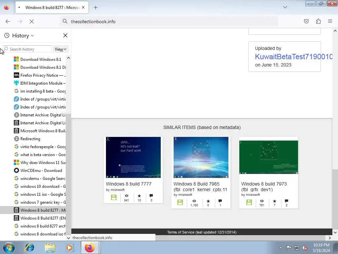338x254 pixels.
Task: Open Microsoft Windows 8 Build history entry
Action: click(x=40, y=131)
